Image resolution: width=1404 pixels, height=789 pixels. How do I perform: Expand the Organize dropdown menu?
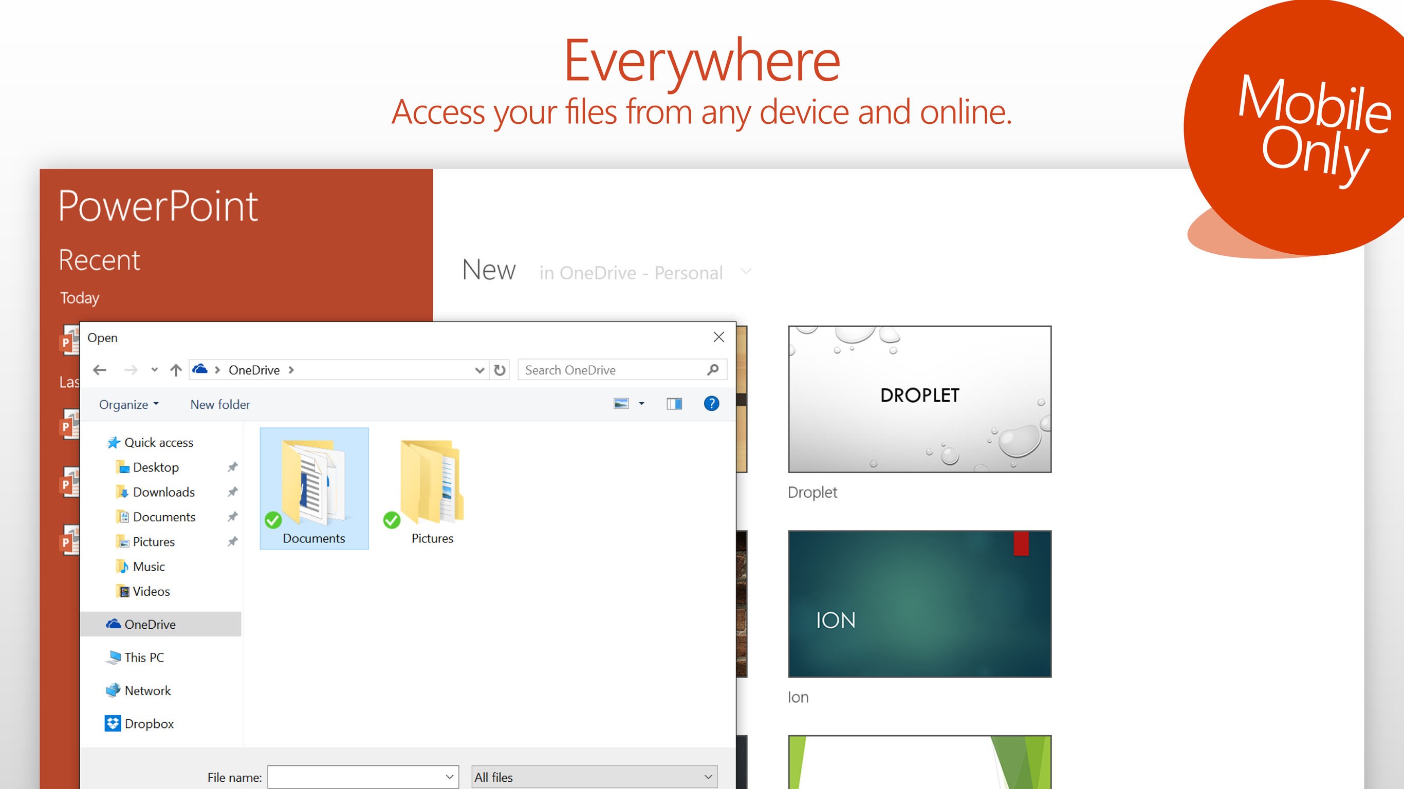pyautogui.click(x=129, y=404)
